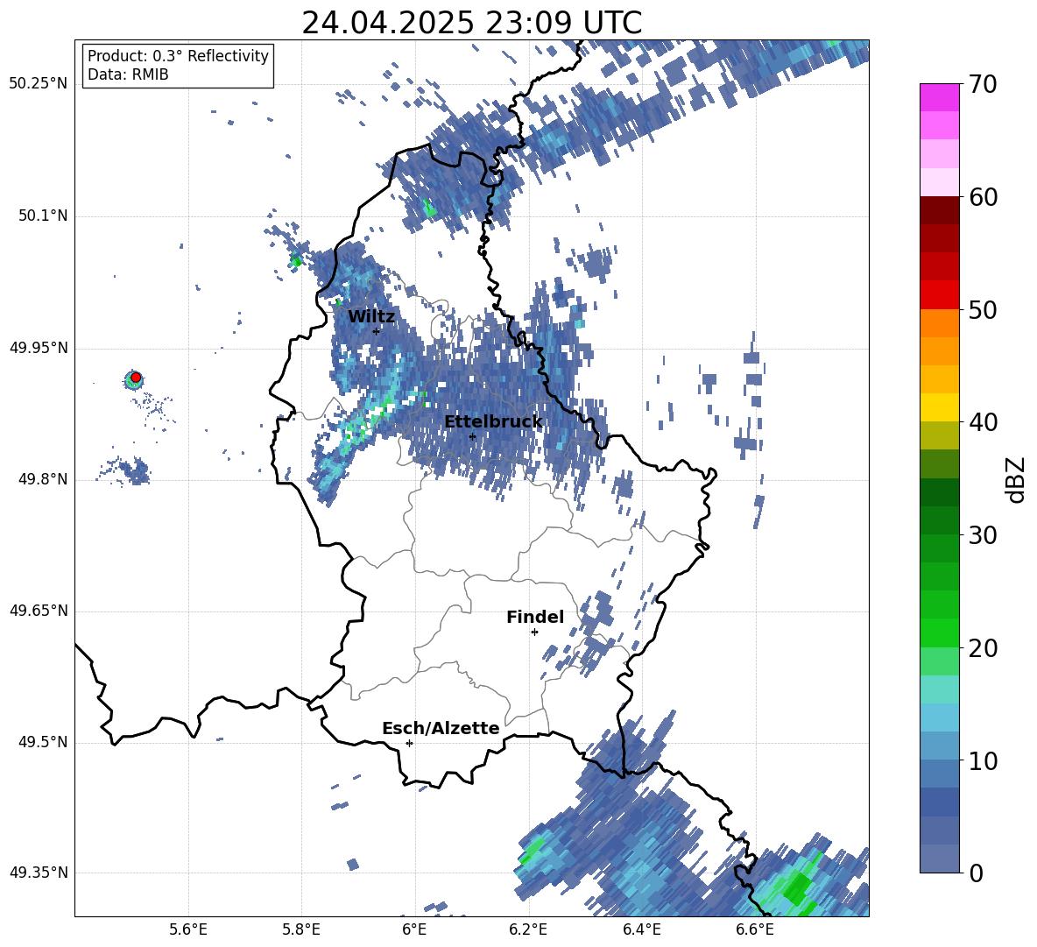Click the plus marker below Wiltz
This screenshot has height=947, width=1037.
pyautogui.click(x=377, y=331)
